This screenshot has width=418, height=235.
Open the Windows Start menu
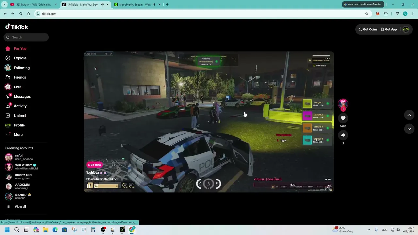(7, 230)
